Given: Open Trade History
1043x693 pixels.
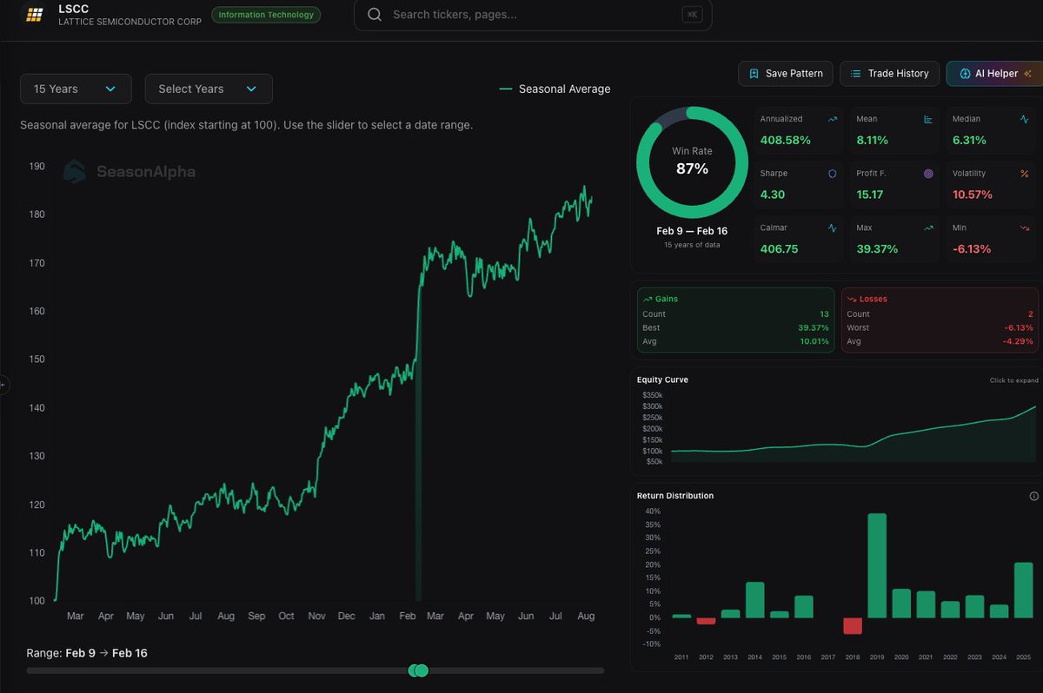Looking at the screenshot, I should (x=889, y=73).
